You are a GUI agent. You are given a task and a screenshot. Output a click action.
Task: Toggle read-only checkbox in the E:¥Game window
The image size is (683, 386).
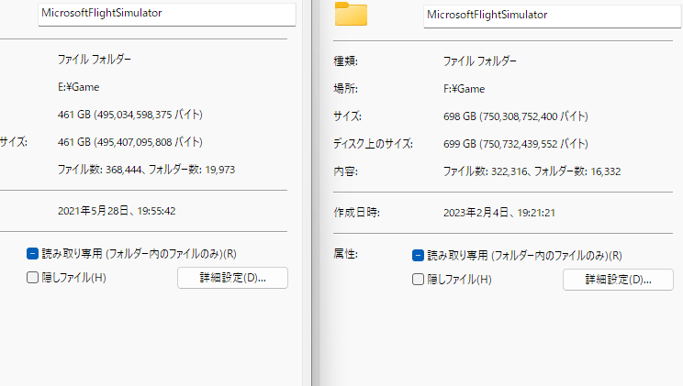click(33, 254)
